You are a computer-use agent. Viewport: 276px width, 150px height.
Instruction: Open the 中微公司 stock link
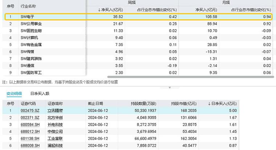click(x=55, y=131)
